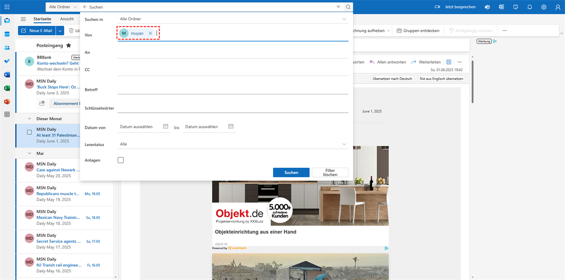
Task: Toggle the hamburger navigation pane button
Action: click(x=23, y=19)
